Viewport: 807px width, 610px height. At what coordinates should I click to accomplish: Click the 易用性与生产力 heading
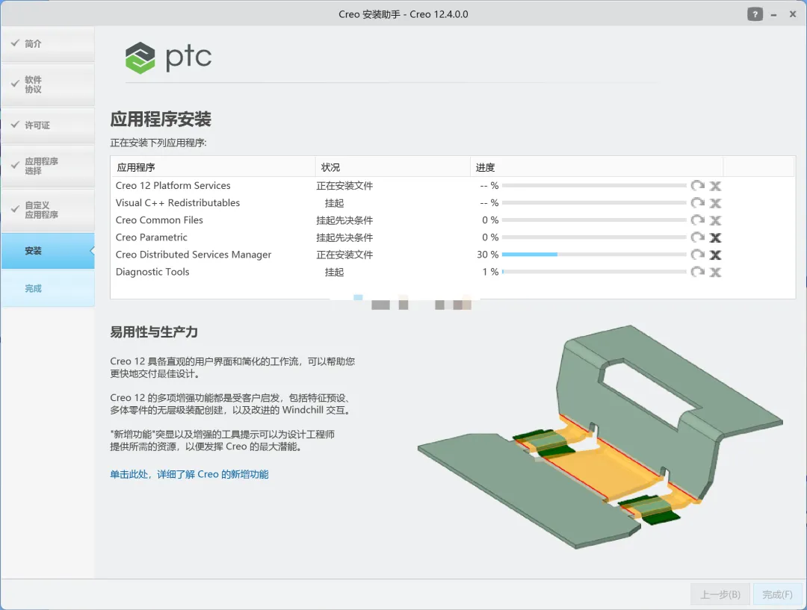pos(153,332)
